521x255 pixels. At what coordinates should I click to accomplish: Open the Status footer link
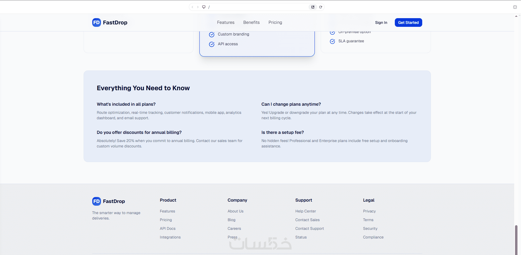[301, 237]
